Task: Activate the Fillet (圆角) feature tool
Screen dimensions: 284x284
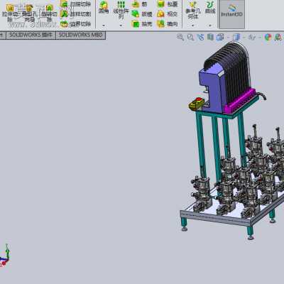Action: [104, 7]
